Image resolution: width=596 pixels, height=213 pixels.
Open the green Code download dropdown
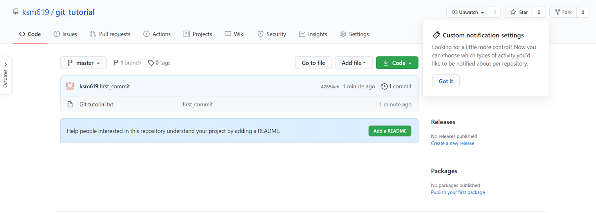tap(397, 63)
